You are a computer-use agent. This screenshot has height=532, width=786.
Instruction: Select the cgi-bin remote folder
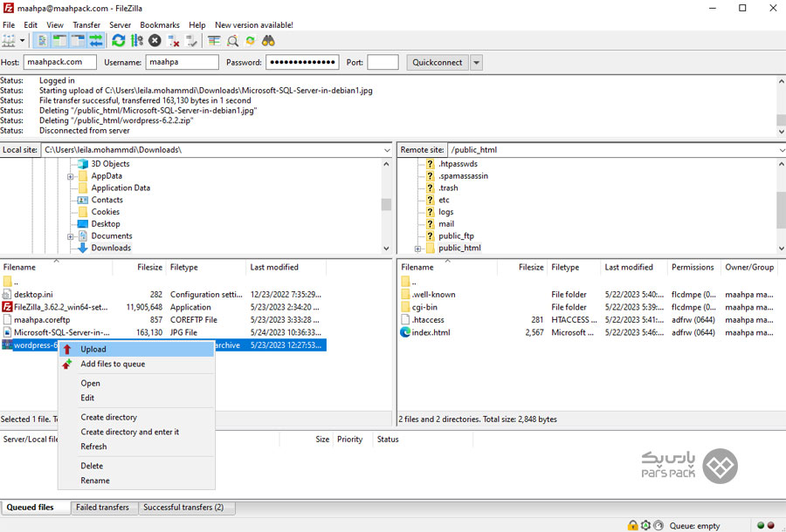424,307
